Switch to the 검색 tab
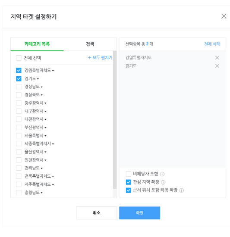 (x=90, y=44)
